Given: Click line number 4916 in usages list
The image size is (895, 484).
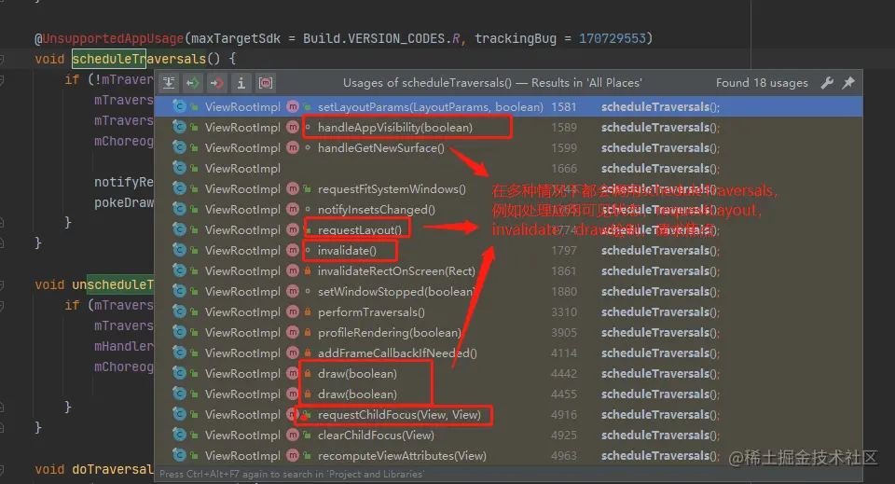Looking at the screenshot, I should [564, 415].
